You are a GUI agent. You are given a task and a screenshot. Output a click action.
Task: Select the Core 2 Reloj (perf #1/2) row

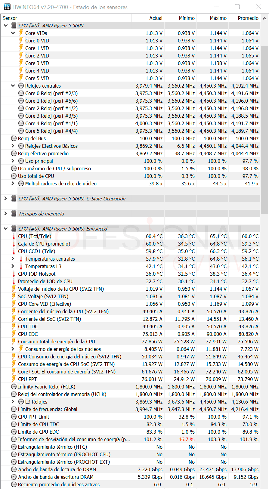pos(131,108)
